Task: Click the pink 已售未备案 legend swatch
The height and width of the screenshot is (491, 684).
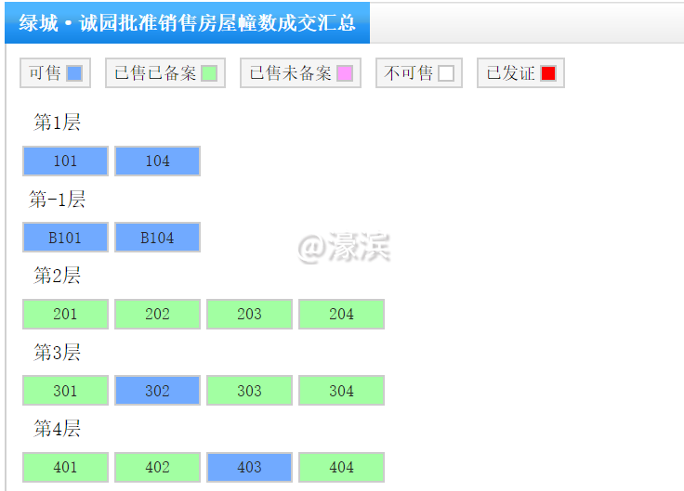Action: pos(345,73)
